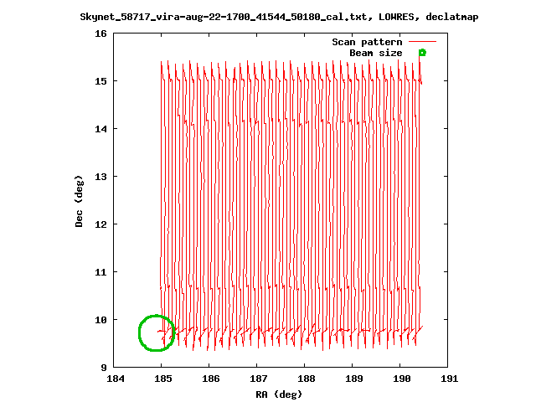This screenshot has width=536, height=402.
Task: Click the "RA (deg)" axis label
Action: (279, 394)
